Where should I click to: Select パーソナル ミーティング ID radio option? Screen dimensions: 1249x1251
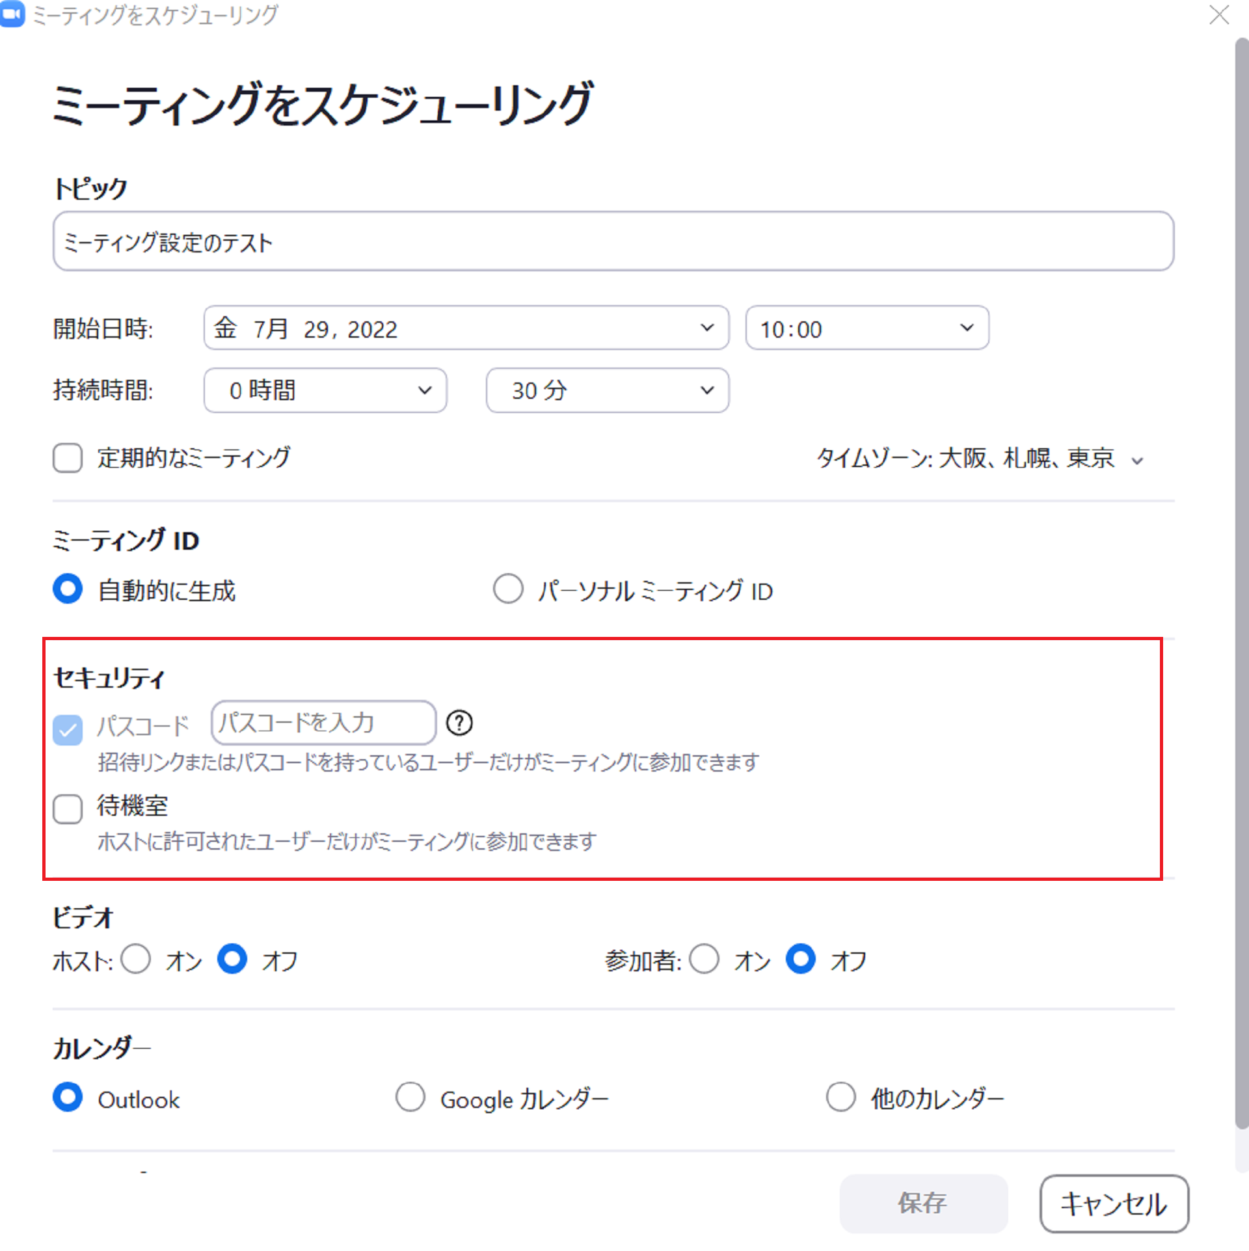tap(508, 589)
